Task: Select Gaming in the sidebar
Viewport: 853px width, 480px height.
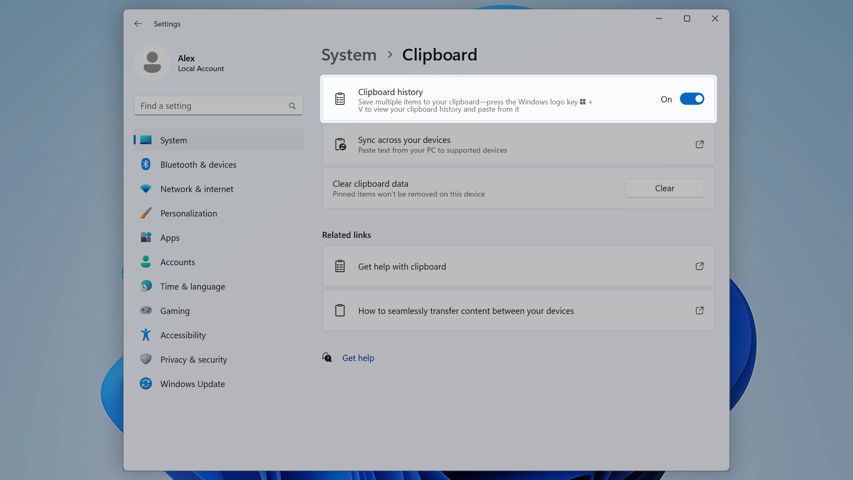Action: coord(219,311)
